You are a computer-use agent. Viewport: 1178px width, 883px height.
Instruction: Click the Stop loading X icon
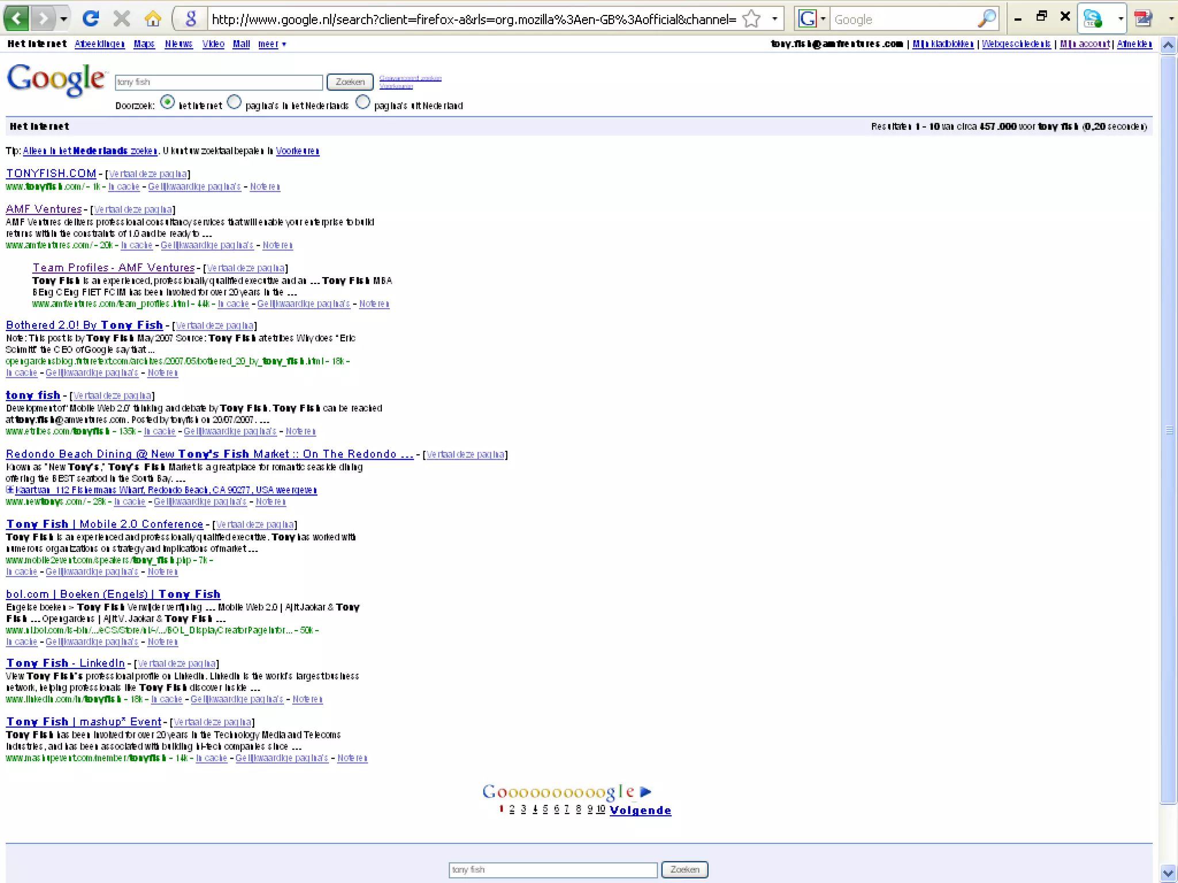click(121, 19)
